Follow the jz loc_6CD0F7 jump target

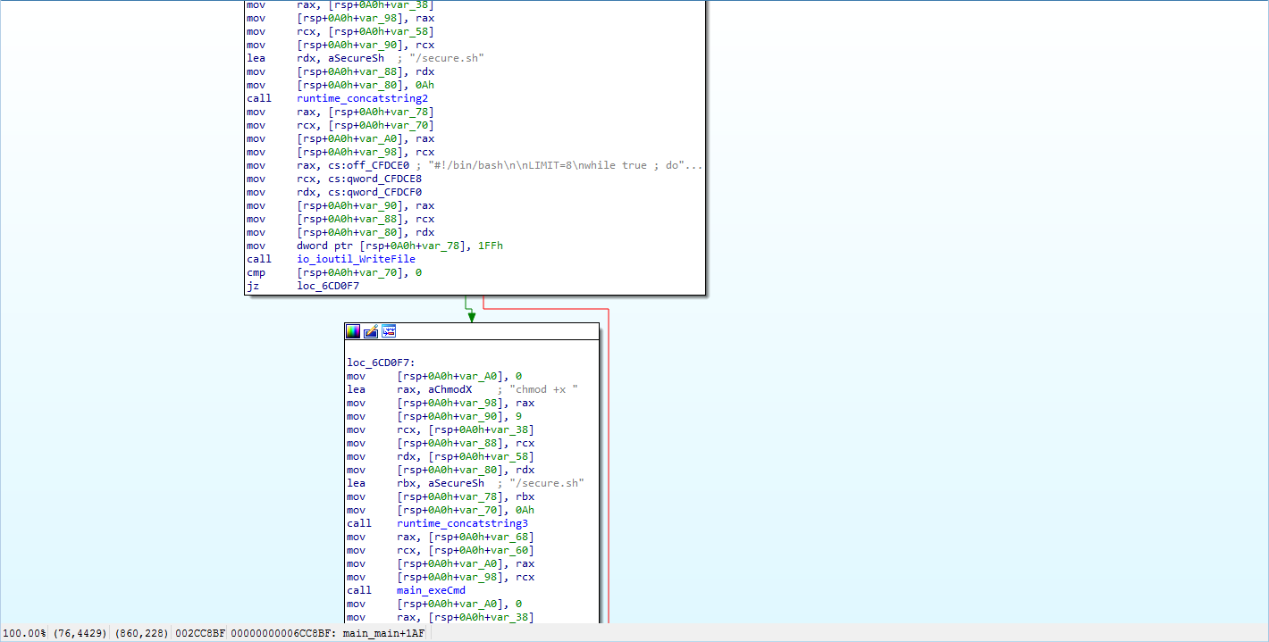click(x=330, y=286)
